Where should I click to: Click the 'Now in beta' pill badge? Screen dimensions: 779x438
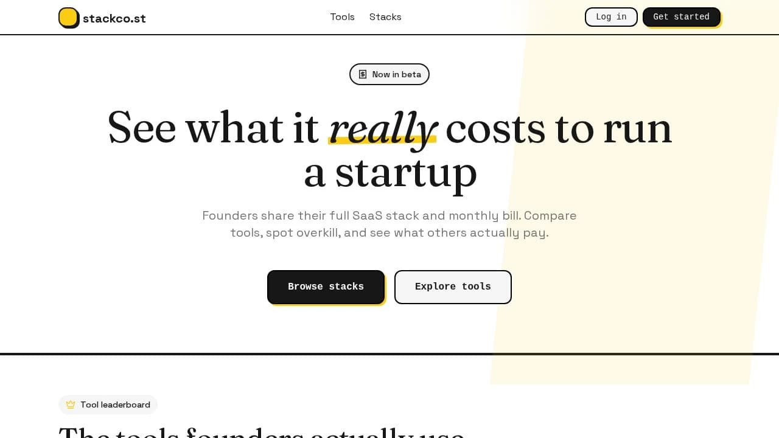(x=389, y=74)
